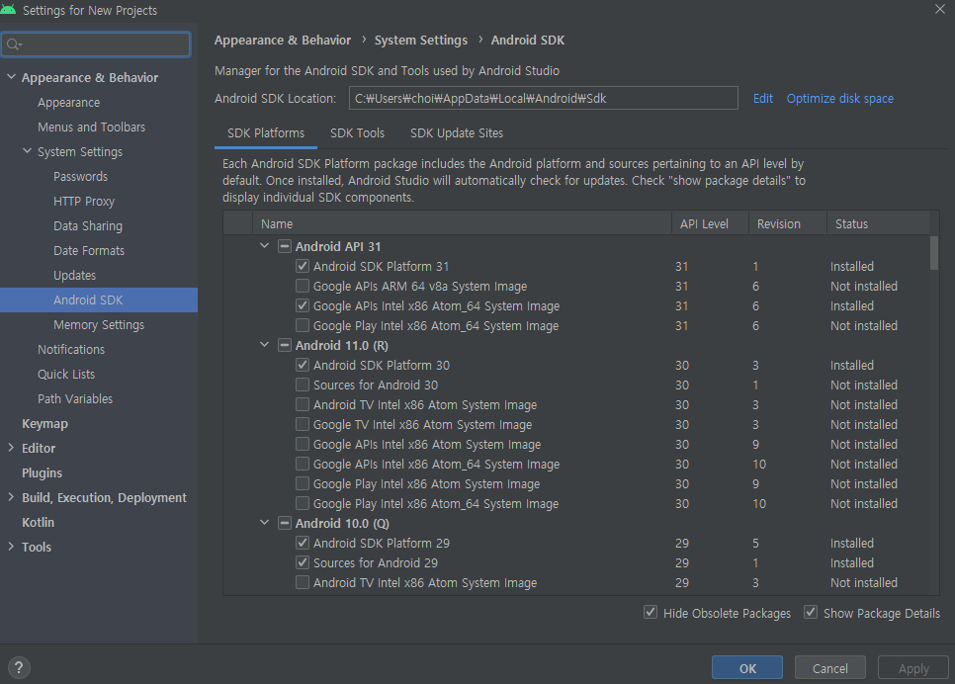Open Keymap settings

pos(44,423)
